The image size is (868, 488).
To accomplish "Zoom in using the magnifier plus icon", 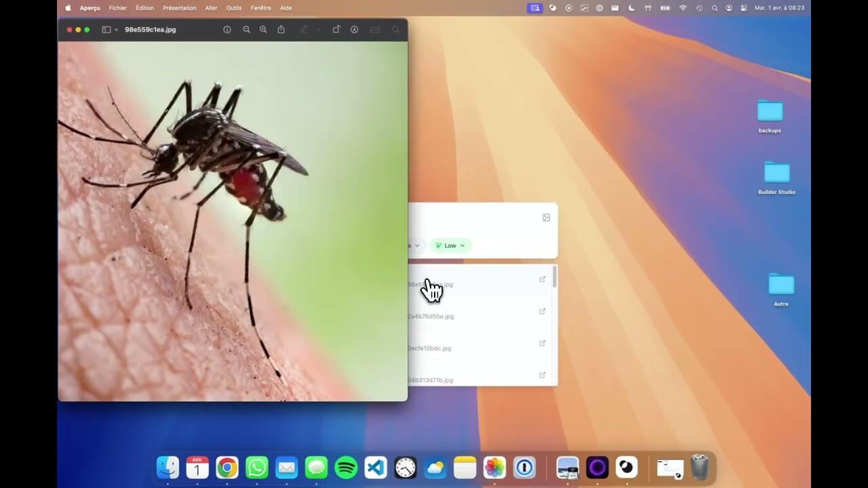I will 263,30.
